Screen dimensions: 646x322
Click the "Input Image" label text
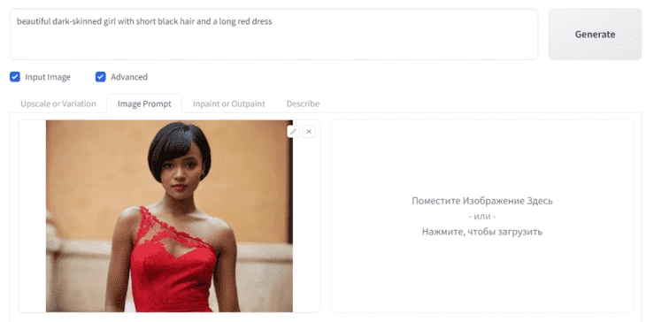click(48, 77)
